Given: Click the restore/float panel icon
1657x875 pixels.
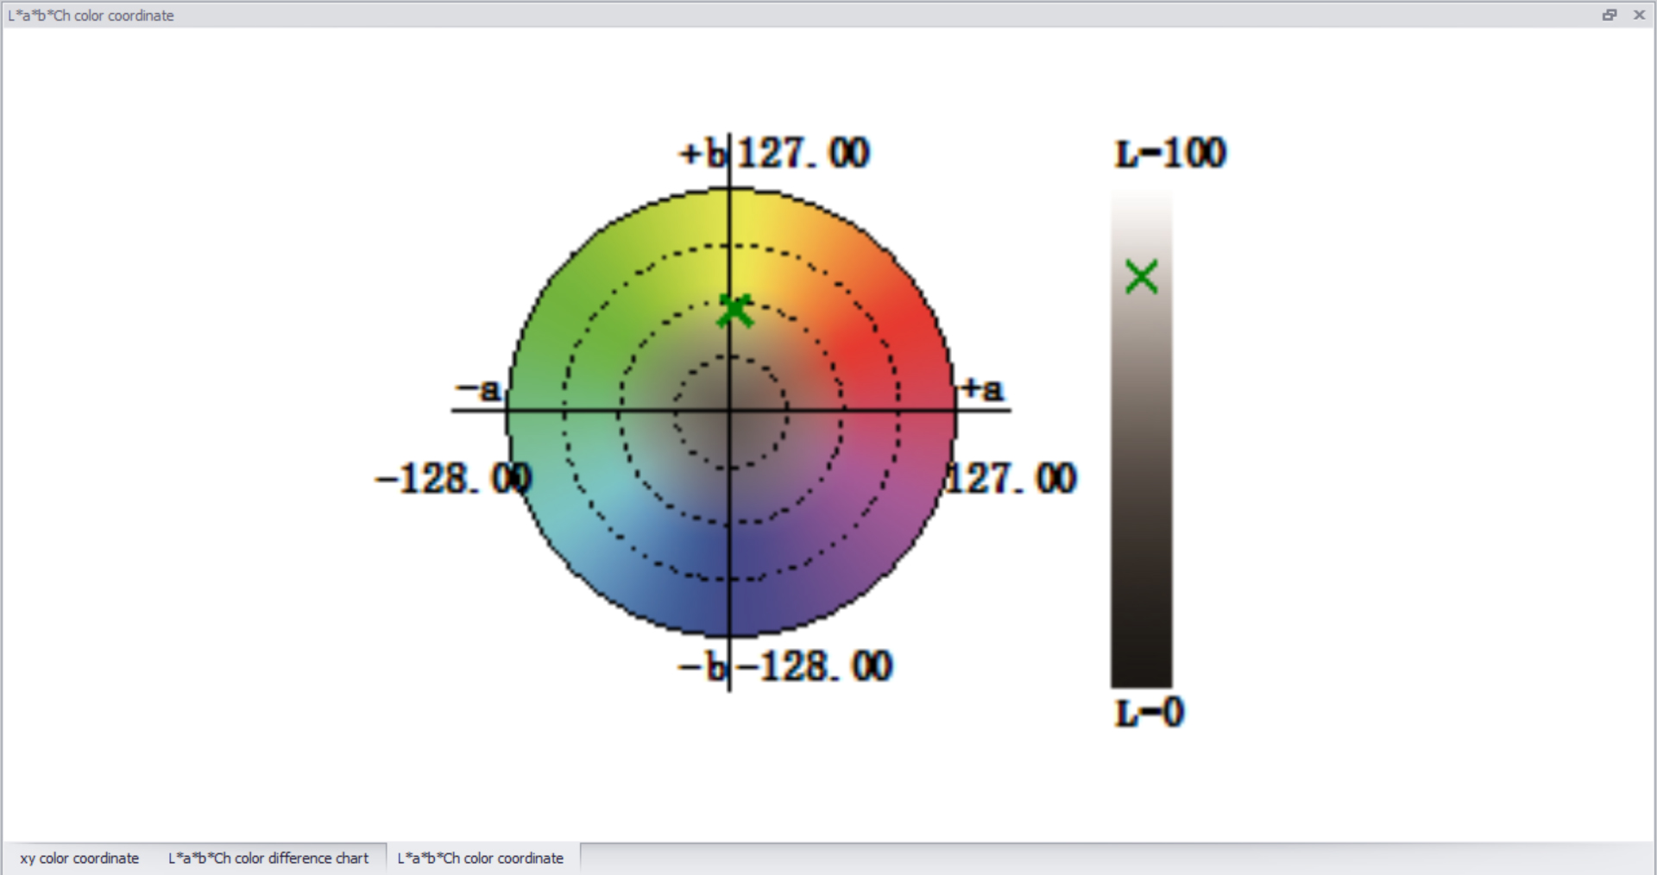Looking at the screenshot, I should click(1610, 15).
